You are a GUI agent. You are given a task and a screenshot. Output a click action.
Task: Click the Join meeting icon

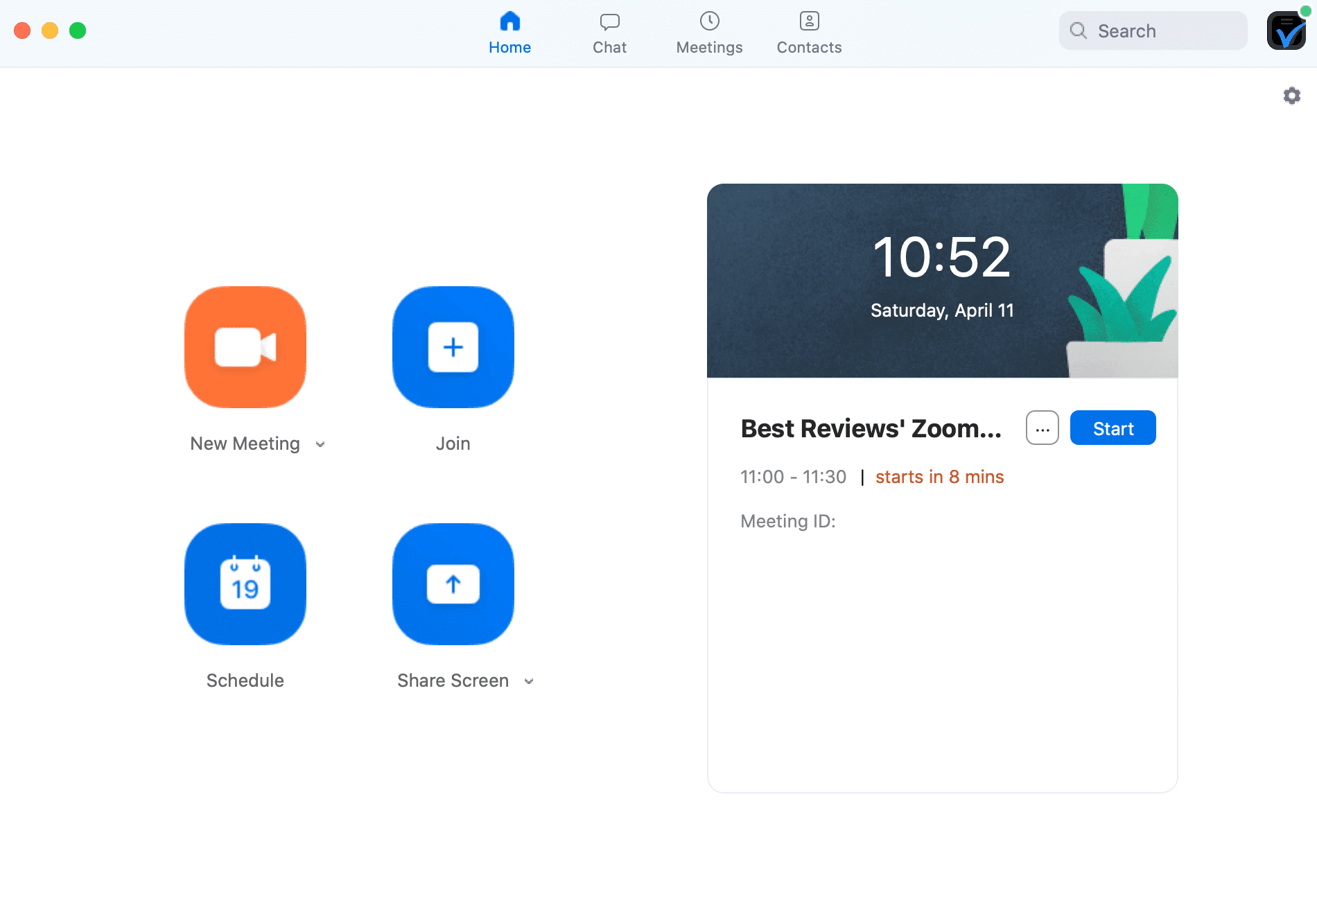453,347
